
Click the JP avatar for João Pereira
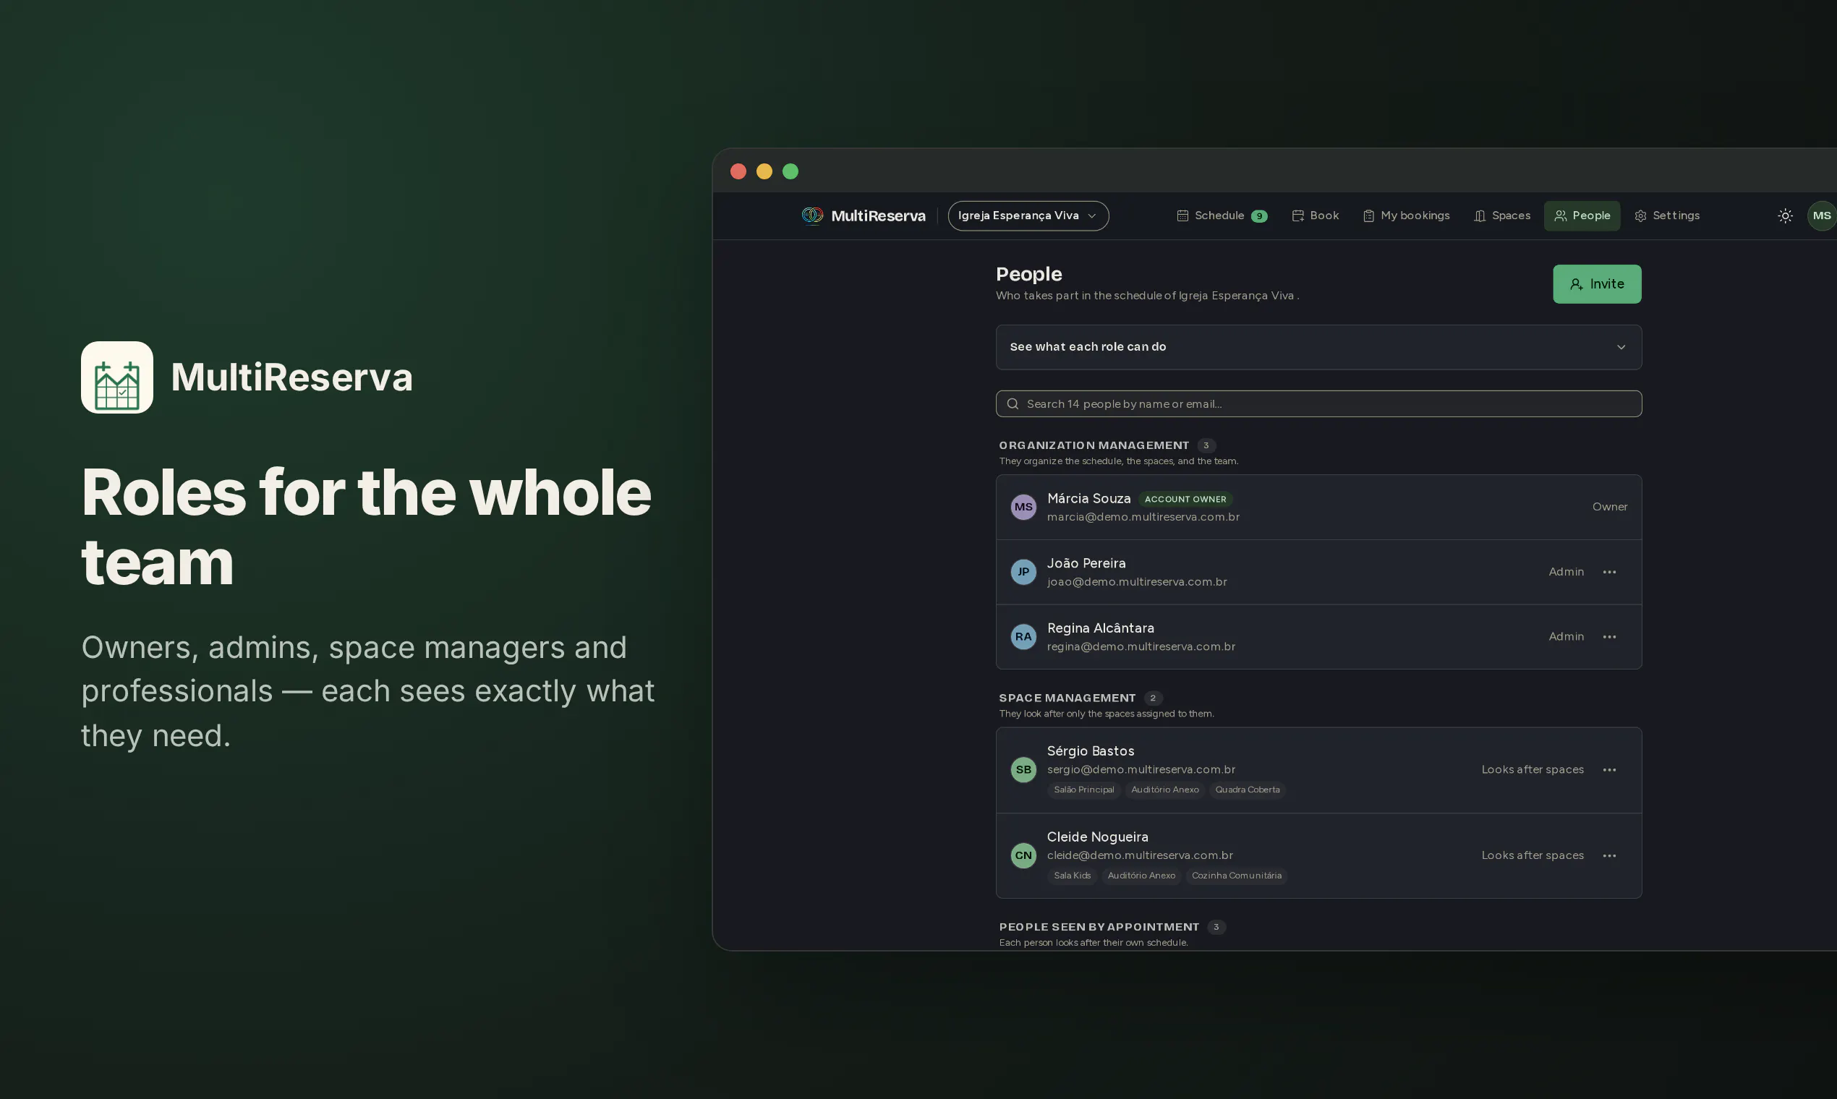click(1023, 572)
